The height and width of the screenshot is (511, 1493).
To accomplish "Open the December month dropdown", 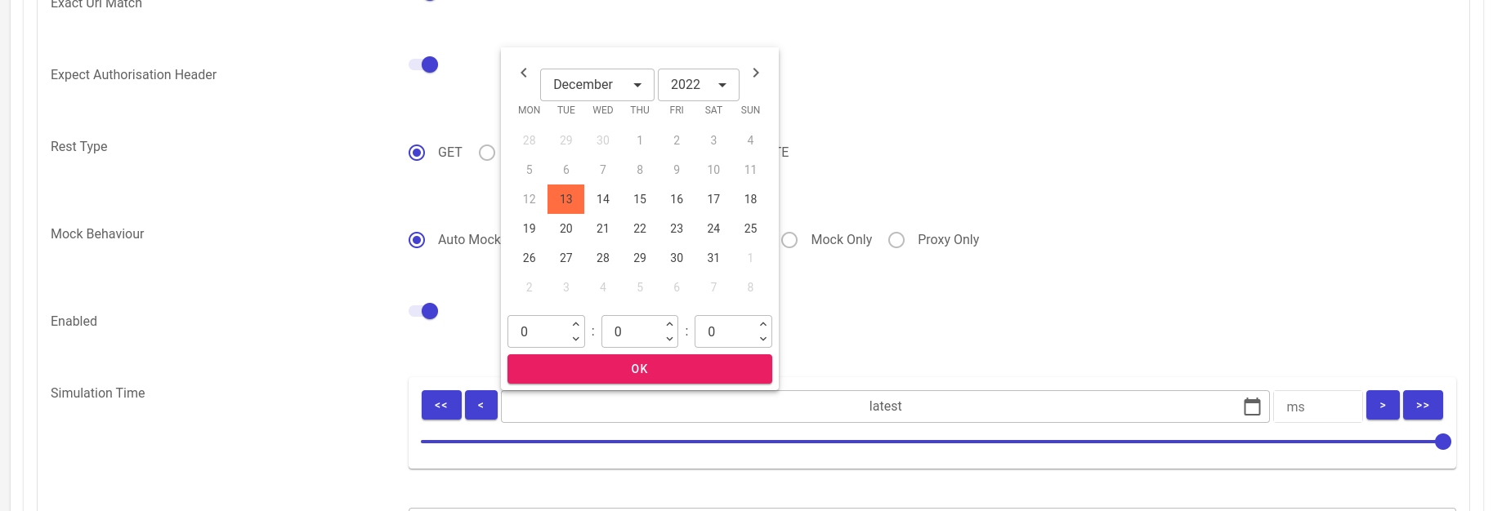I will pos(597,85).
